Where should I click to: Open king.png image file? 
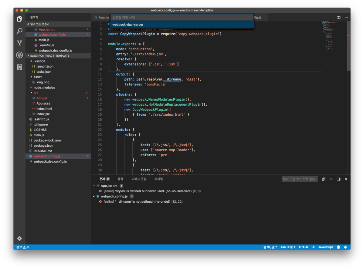(58, 82)
